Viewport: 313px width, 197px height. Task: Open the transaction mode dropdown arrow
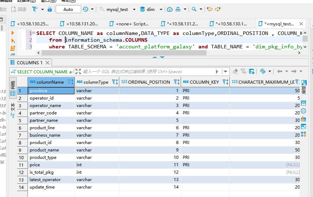42,10
